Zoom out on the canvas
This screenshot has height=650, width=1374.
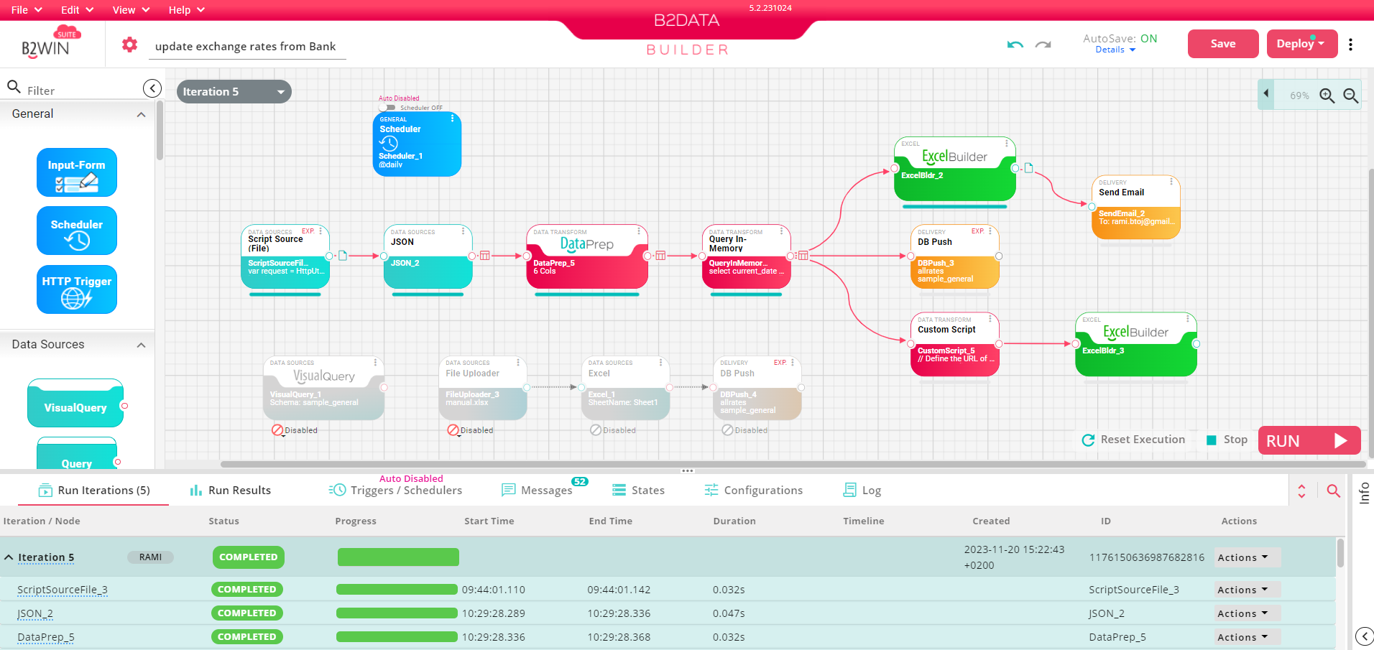1350,96
